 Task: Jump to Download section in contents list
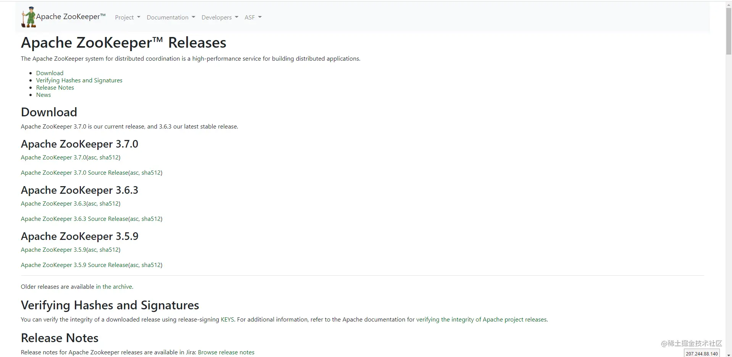(50, 73)
